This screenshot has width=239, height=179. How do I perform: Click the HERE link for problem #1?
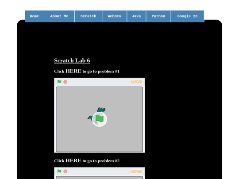click(73, 71)
